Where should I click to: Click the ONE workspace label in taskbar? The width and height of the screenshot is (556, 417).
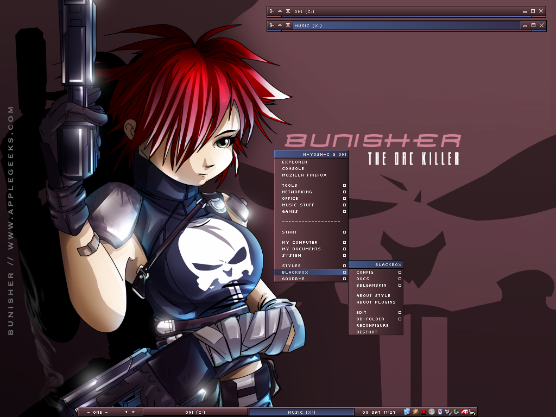tap(98, 412)
